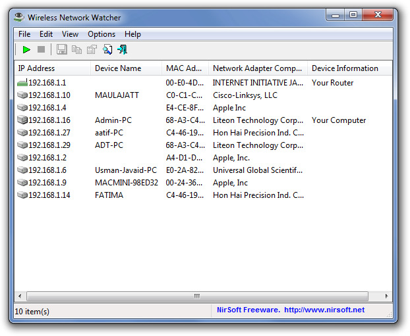Minimize the Wireless Network Watcher window
Screen dimensions: 410x336
pos(336,15)
